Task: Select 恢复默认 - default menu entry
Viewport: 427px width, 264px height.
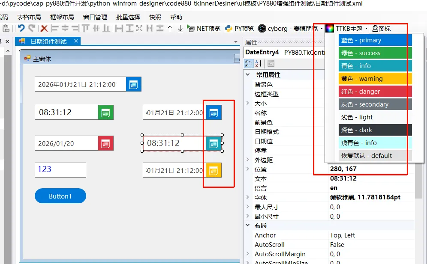Action: click(x=375, y=156)
